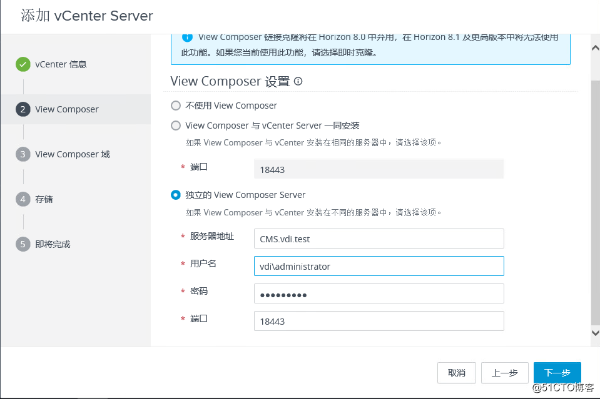Click the 密码 label
This screenshot has width=600, height=399.
click(199, 292)
